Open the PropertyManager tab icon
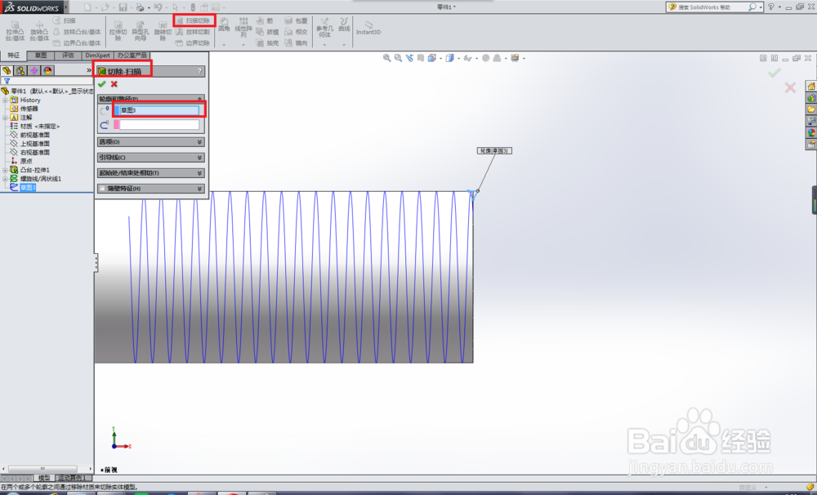The width and height of the screenshot is (817, 495). [x=20, y=70]
